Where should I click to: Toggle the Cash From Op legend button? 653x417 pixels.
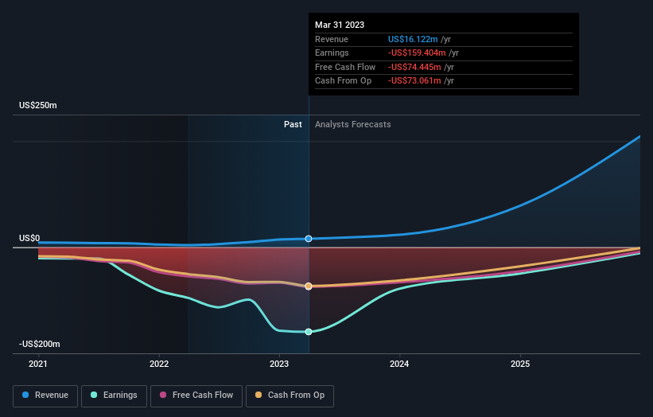[290, 396]
